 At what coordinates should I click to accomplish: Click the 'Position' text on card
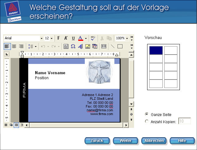pyautogui.click(x=42, y=78)
